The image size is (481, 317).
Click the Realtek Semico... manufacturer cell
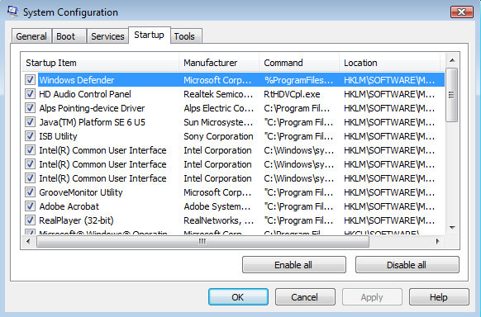(x=218, y=94)
